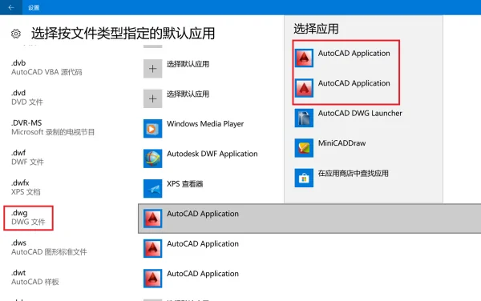Click the plus icon for .dvb
The image size is (481, 301).
(153, 69)
